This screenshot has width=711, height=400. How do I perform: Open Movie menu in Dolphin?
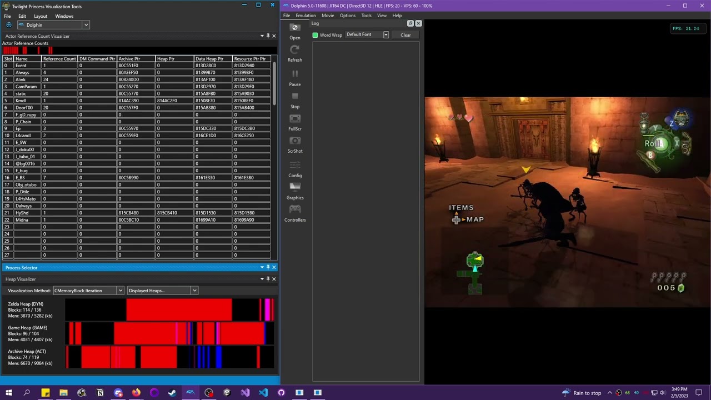328,16
